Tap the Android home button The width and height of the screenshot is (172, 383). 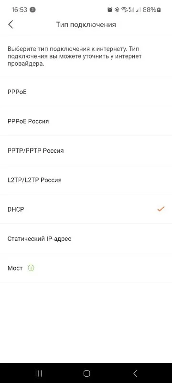(x=86, y=373)
